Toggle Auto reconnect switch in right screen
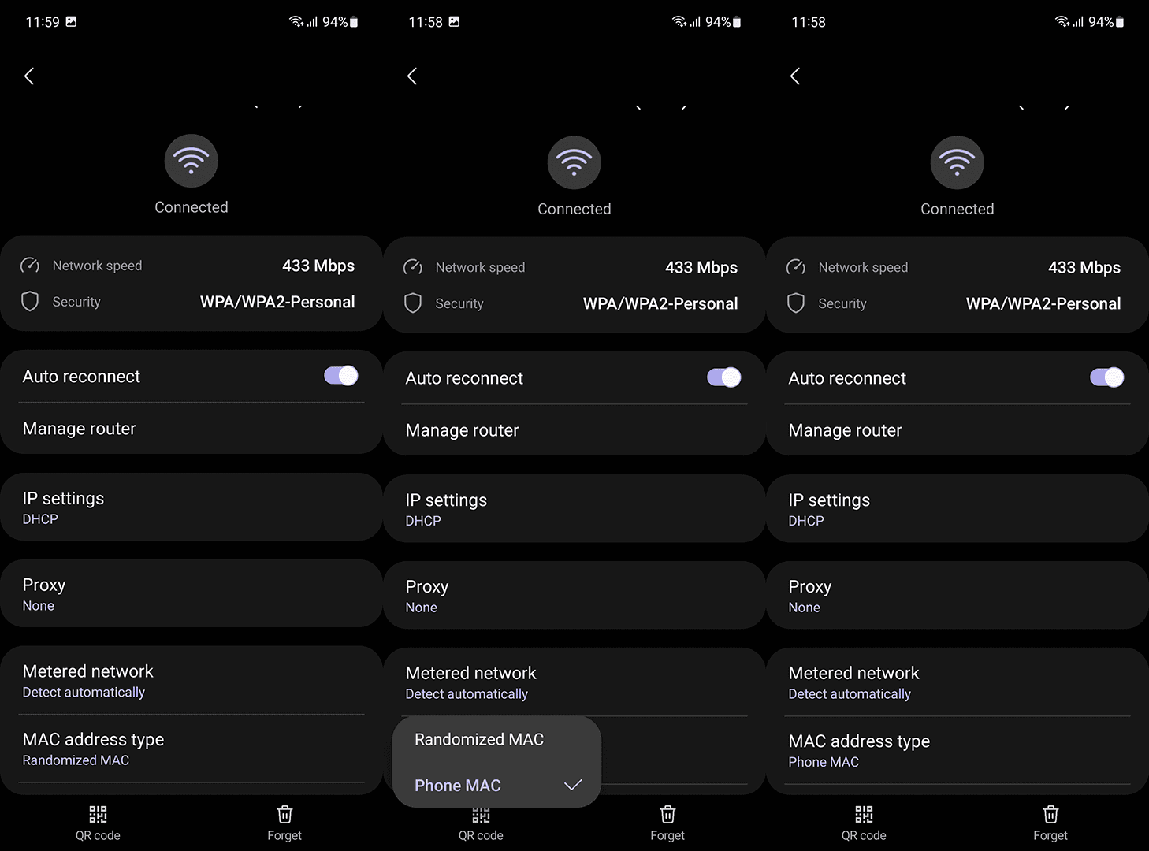Screen dimensions: 1149x851 pyautogui.click(x=1107, y=377)
